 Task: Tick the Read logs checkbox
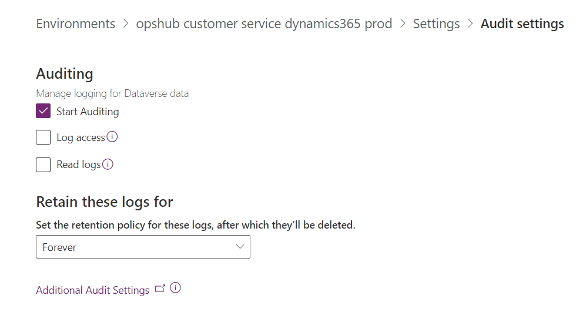tap(43, 165)
